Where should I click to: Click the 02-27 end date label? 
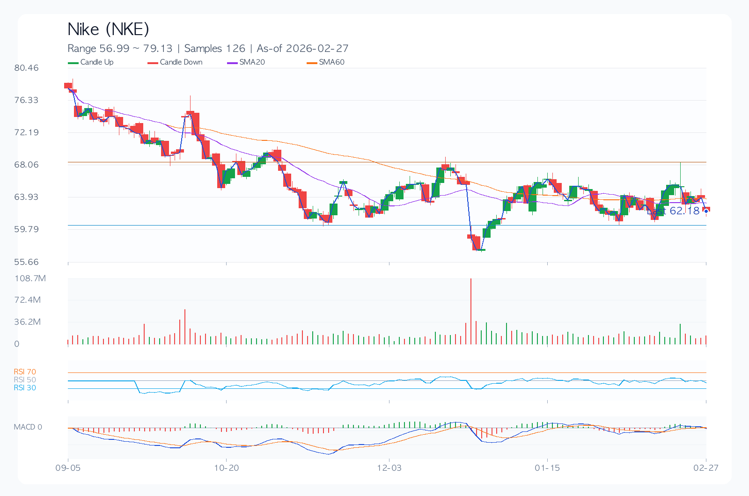click(x=705, y=468)
